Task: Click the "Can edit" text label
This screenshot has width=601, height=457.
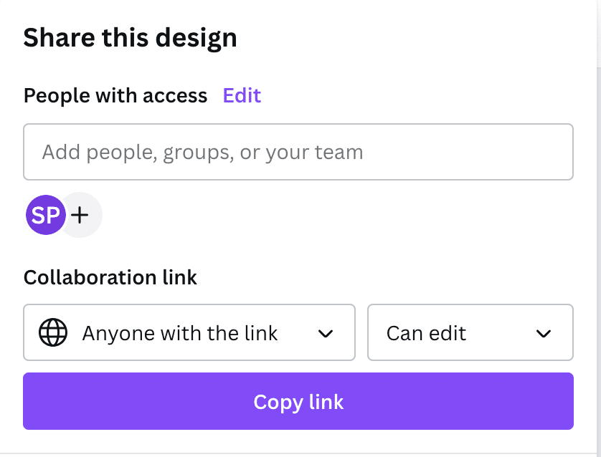Action: point(426,333)
